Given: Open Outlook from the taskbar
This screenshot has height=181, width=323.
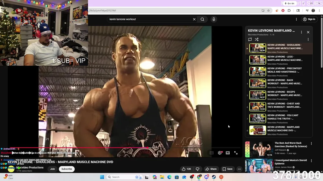Looking at the screenshot, I should click(184, 177).
